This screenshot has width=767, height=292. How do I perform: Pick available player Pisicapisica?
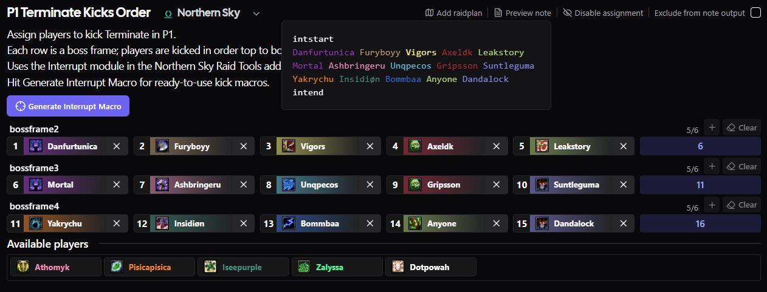[150, 267]
